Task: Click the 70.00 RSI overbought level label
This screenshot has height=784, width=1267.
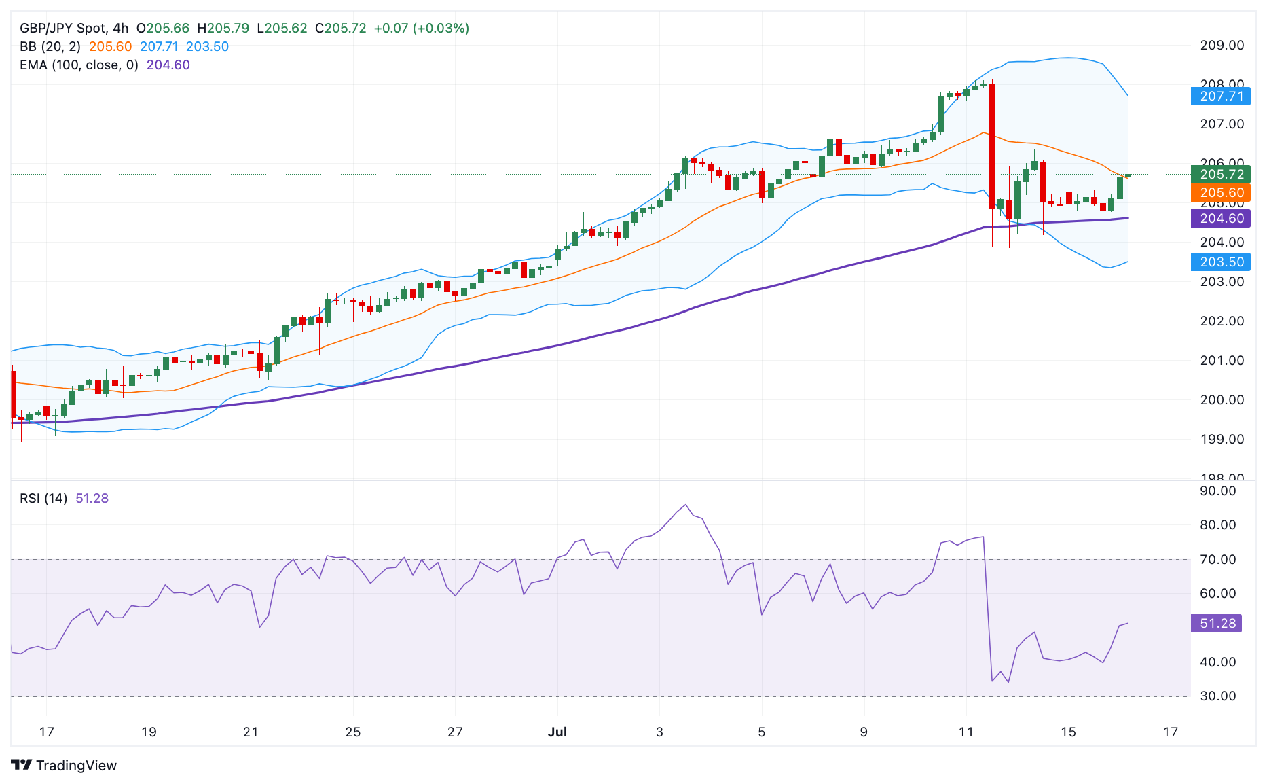Action: [x=1217, y=560]
